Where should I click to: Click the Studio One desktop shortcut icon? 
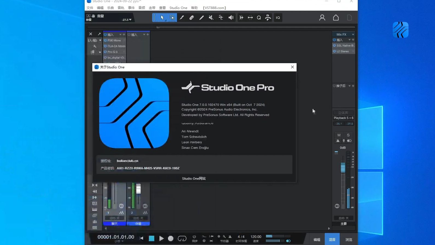click(x=400, y=30)
